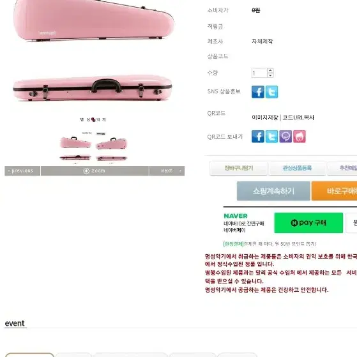This screenshot has height=357, width=357.
Task: Click 쇼핑계속하기 continue shopping button
Action: pos(273,191)
